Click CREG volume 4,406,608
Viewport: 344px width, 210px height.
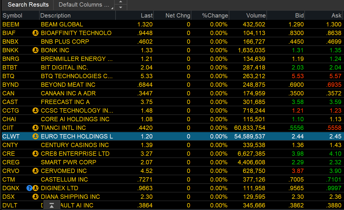click(251, 162)
